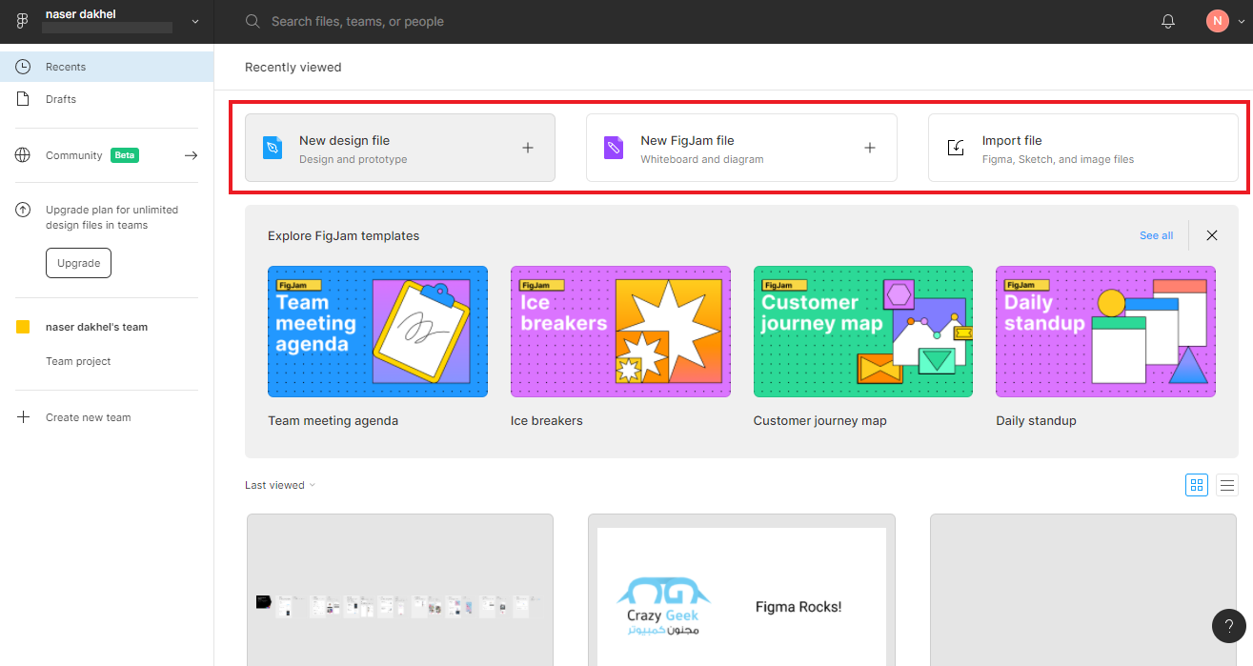Click the Upgrade button
Screen dimensions: 1253x666
coord(78,263)
